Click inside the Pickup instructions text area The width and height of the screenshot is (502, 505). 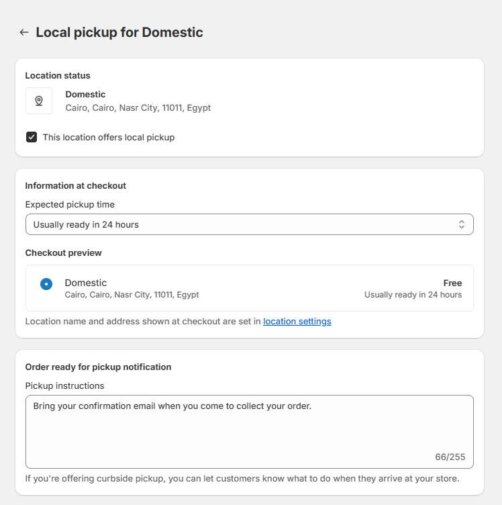[248, 430]
